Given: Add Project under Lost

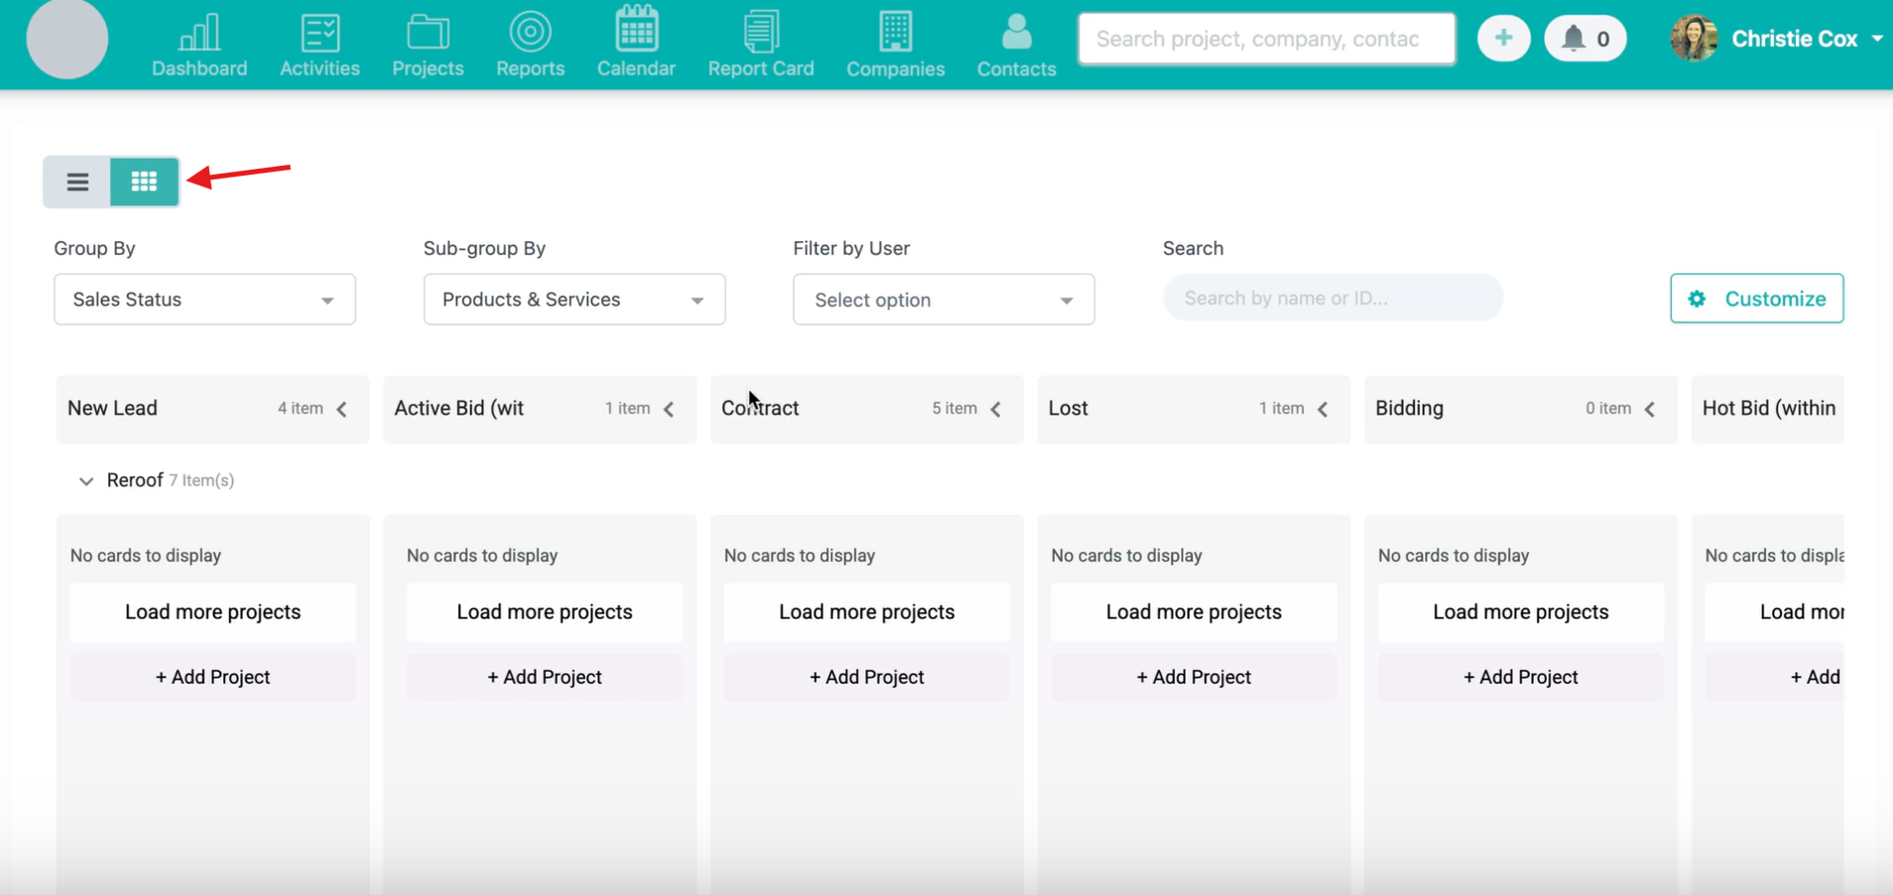Looking at the screenshot, I should (x=1194, y=677).
